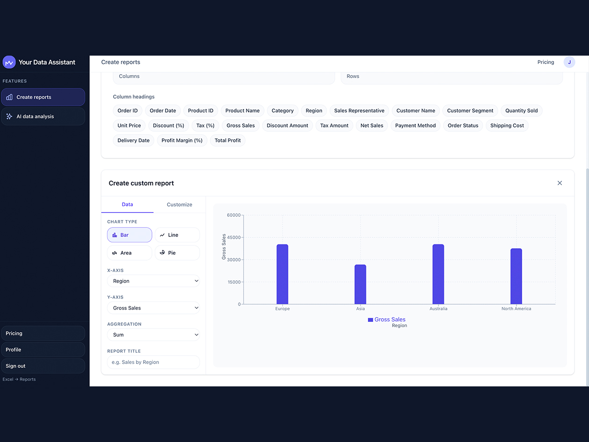This screenshot has width=589, height=442.
Task: Open the Y-Axis Gross Sales dropdown
Action: pos(153,307)
